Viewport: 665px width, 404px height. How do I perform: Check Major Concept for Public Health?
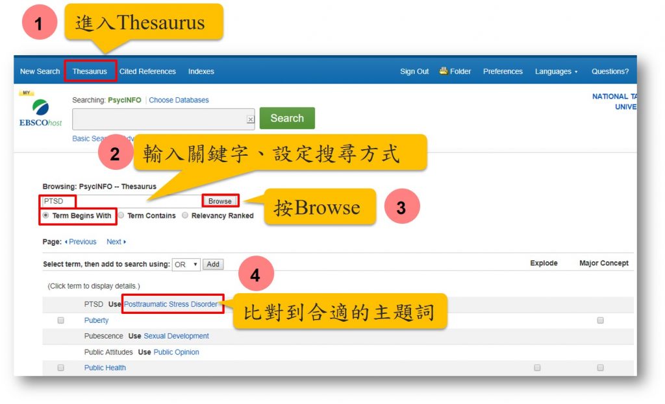600,368
